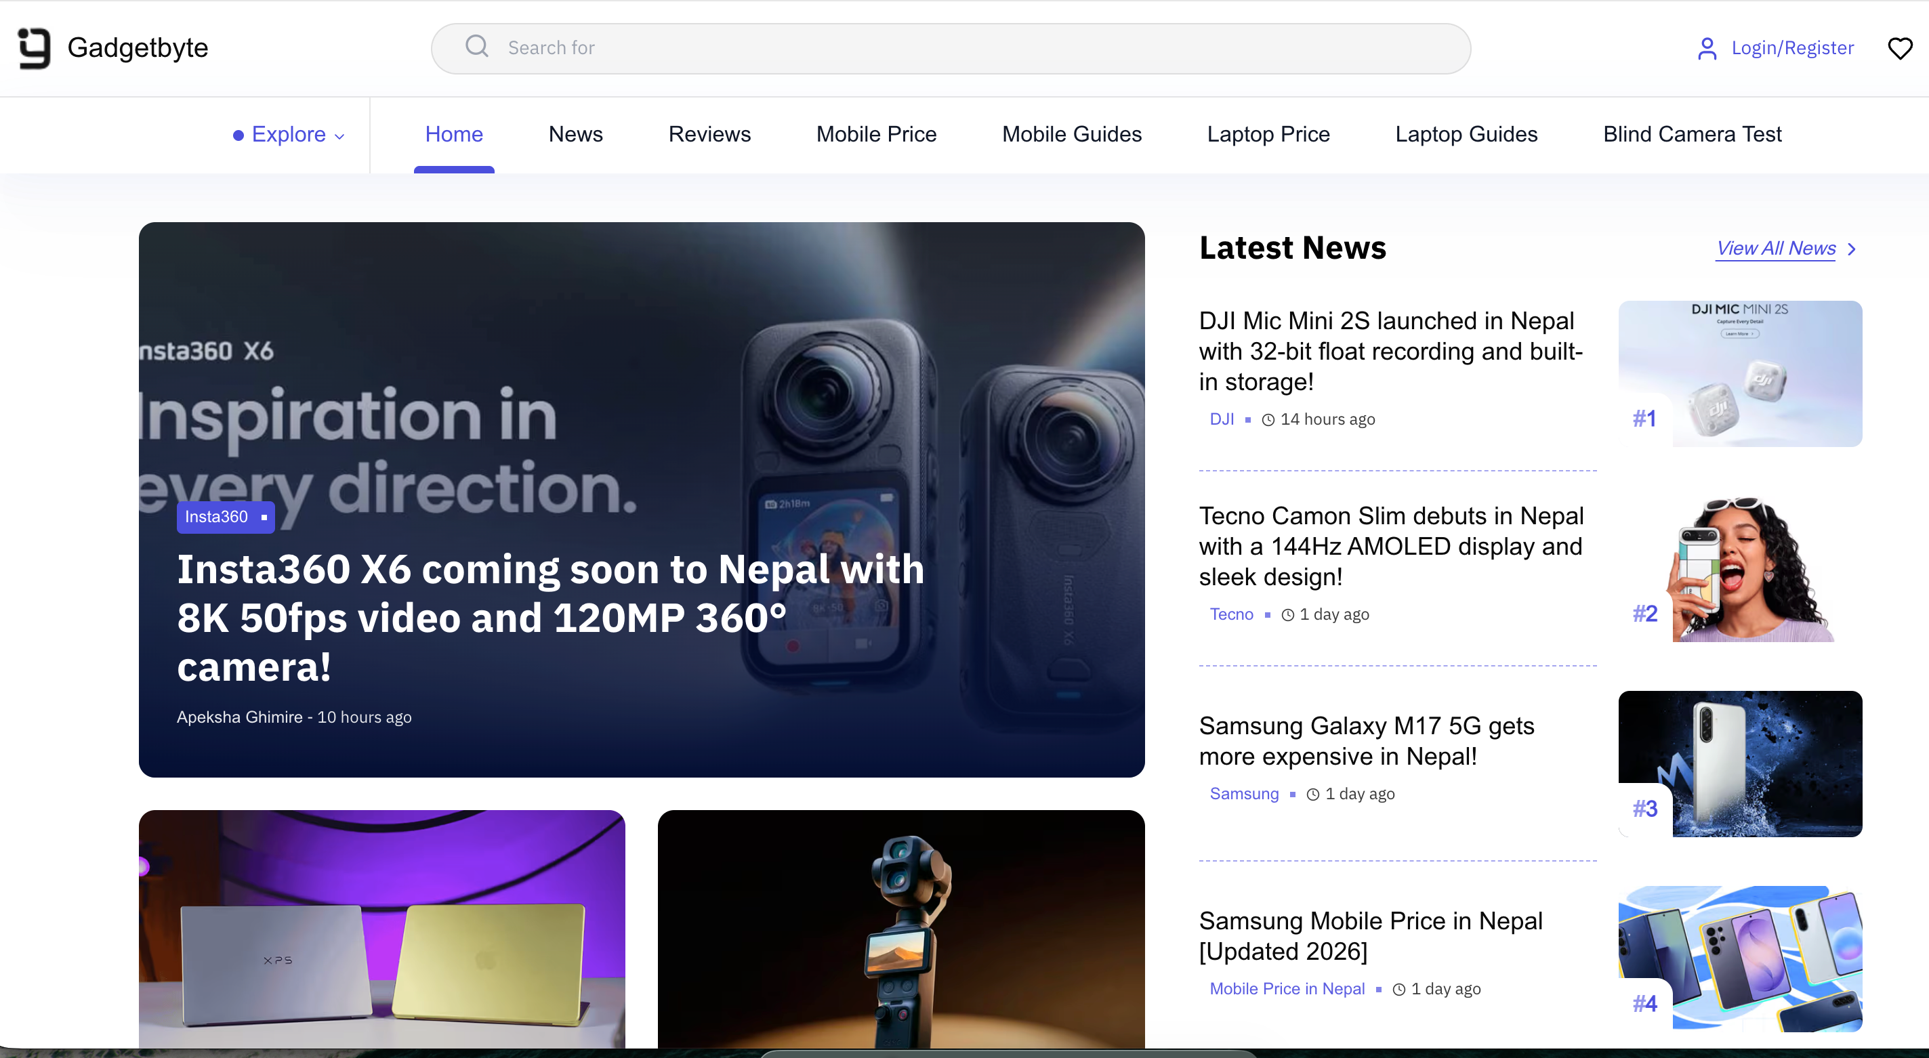The width and height of the screenshot is (1929, 1058).
Task: Click the Samsung category link
Action: coord(1244,794)
